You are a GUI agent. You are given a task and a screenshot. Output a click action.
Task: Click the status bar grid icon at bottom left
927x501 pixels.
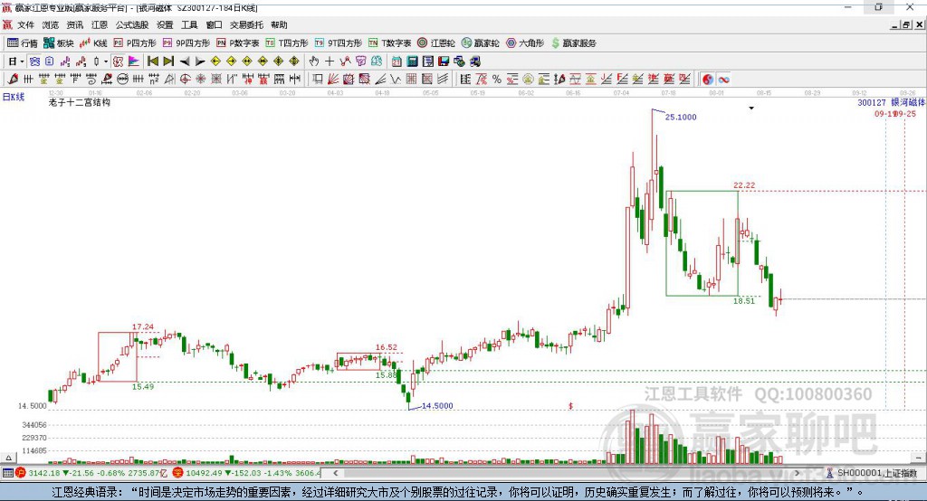pos(7,473)
